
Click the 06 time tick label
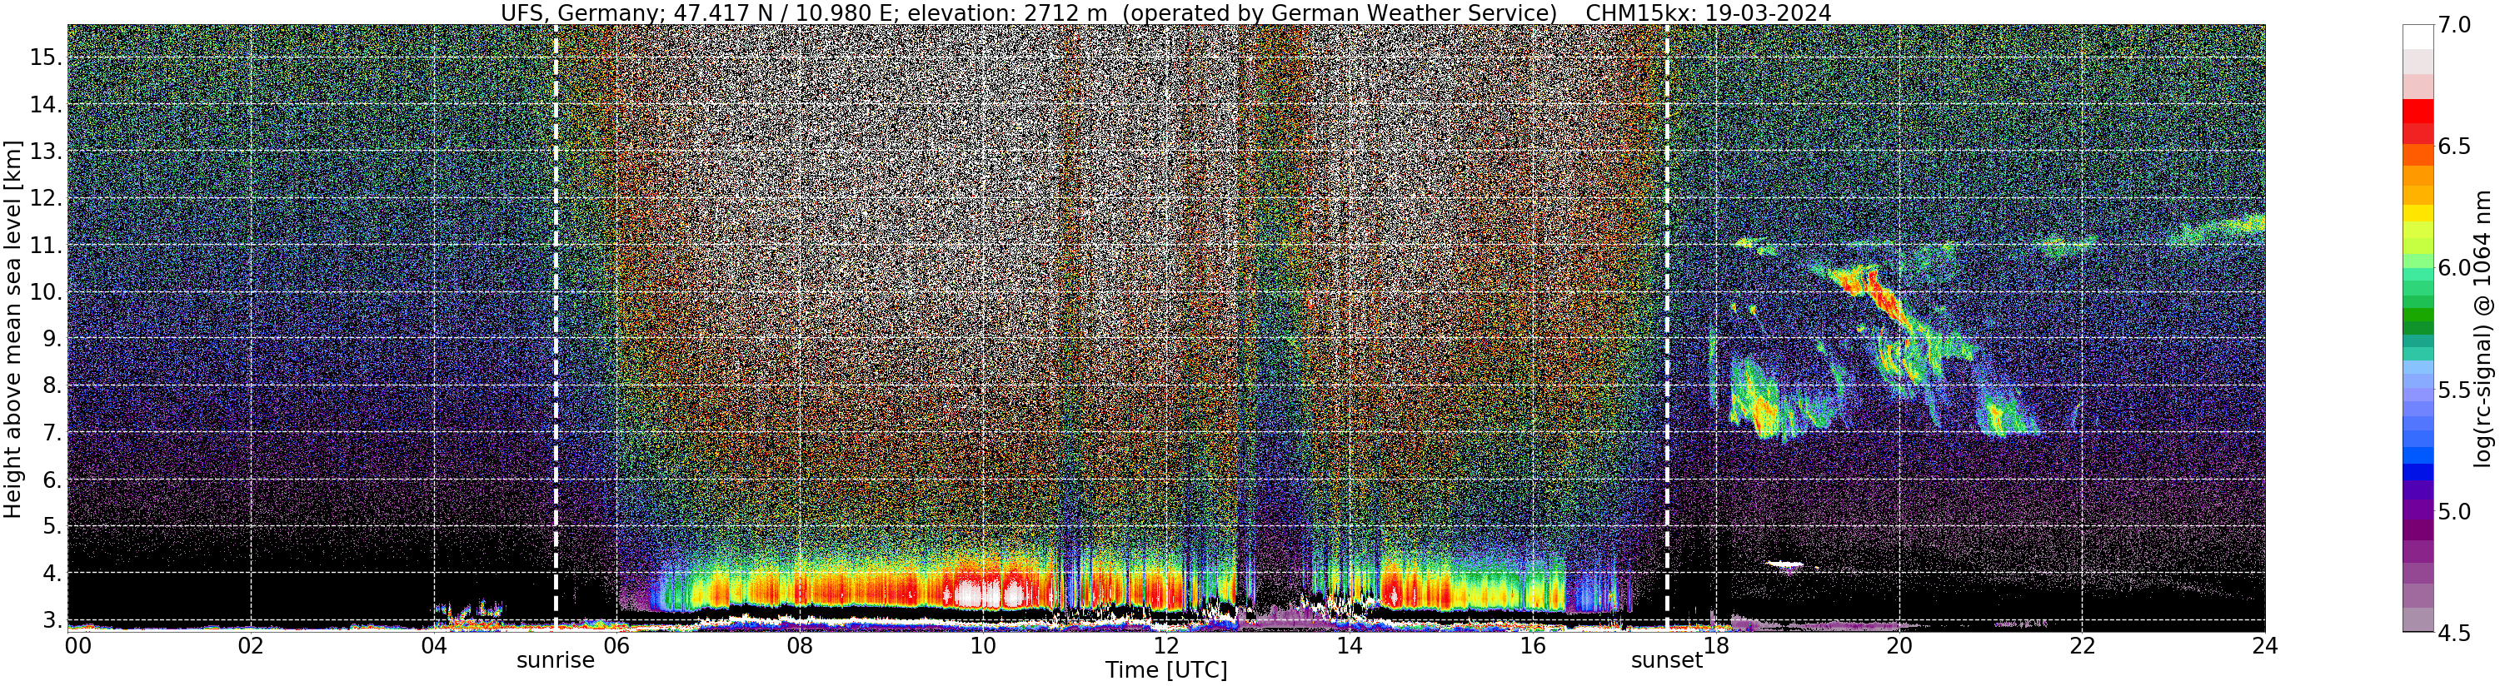617,644
